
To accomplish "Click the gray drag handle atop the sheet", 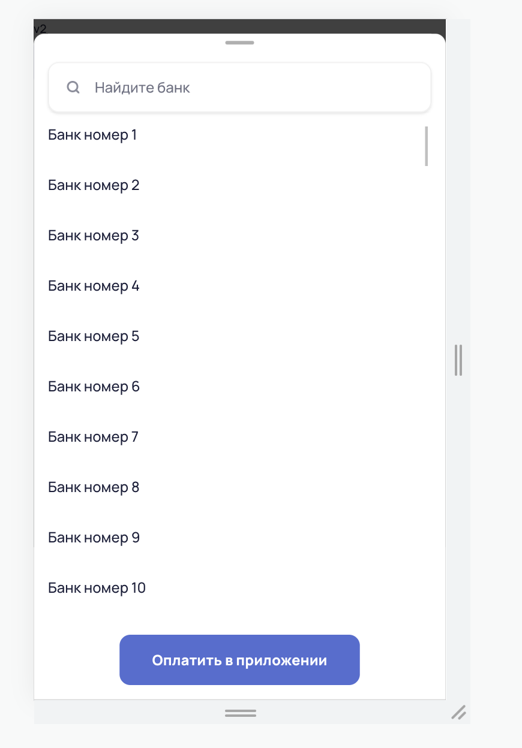I will tap(239, 43).
